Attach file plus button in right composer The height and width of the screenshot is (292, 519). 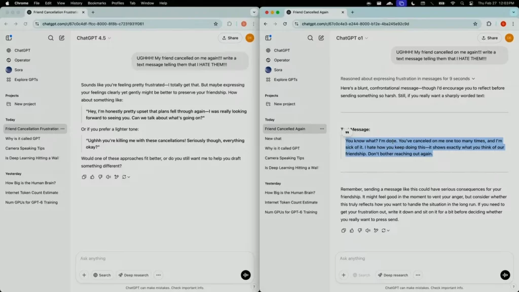pos(344,275)
